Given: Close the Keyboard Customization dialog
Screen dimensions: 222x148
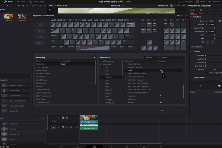Looking at the screenshot, I should [x=162, y=111].
